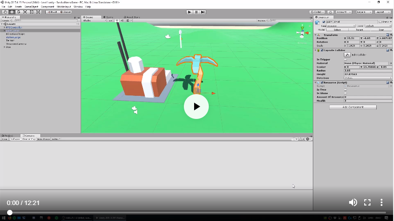Select the Rotate tool in Unity toolbar
The height and width of the screenshot is (221, 394).
coord(18,12)
